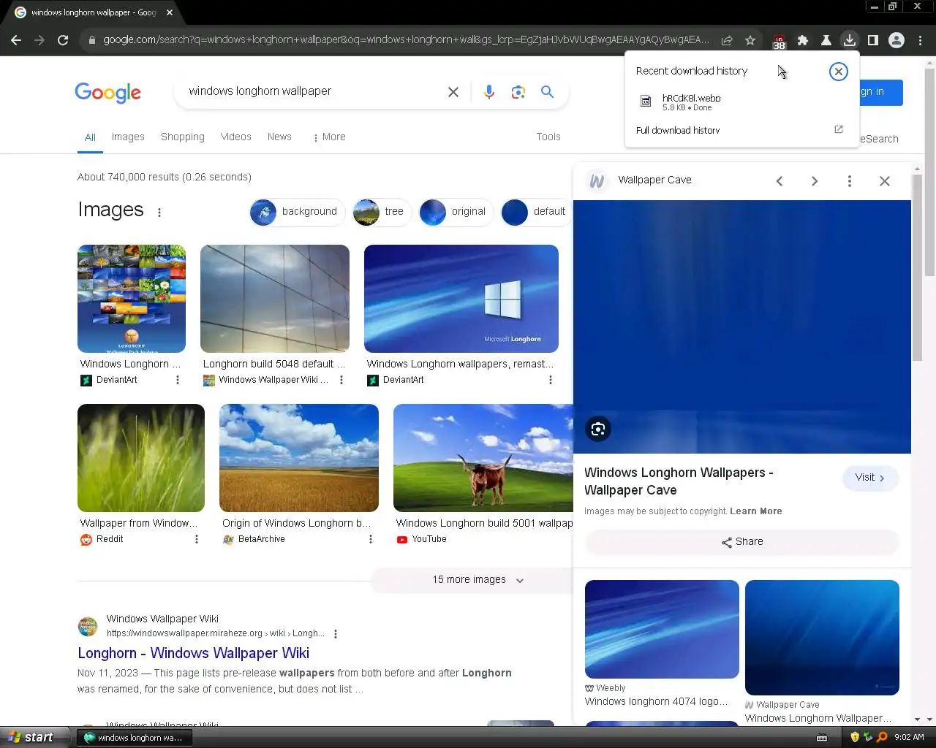Switch to the Shopping tab
The height and width of the screenshot is (748, 936).
[x=183, y=137]
